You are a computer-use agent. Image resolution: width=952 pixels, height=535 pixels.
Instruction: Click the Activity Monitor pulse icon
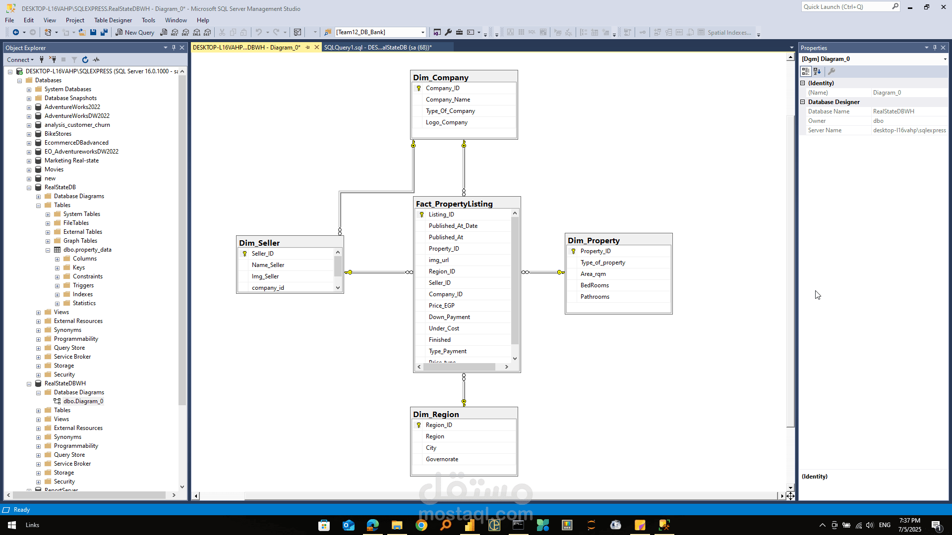[x=96, y=59]
